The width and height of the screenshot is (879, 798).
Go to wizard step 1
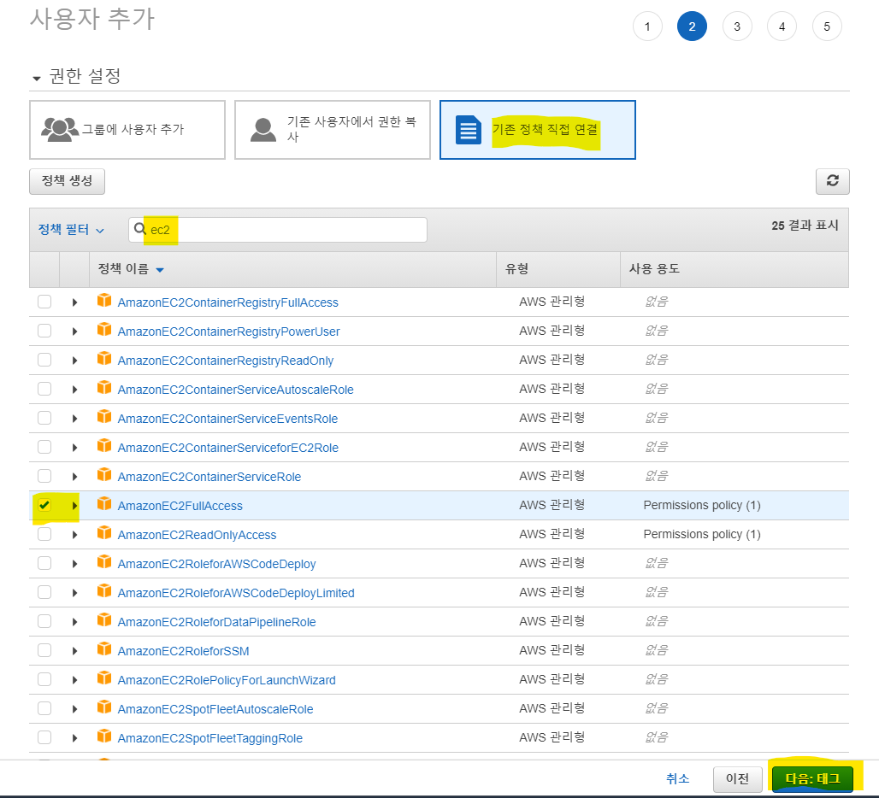[647, 26]
